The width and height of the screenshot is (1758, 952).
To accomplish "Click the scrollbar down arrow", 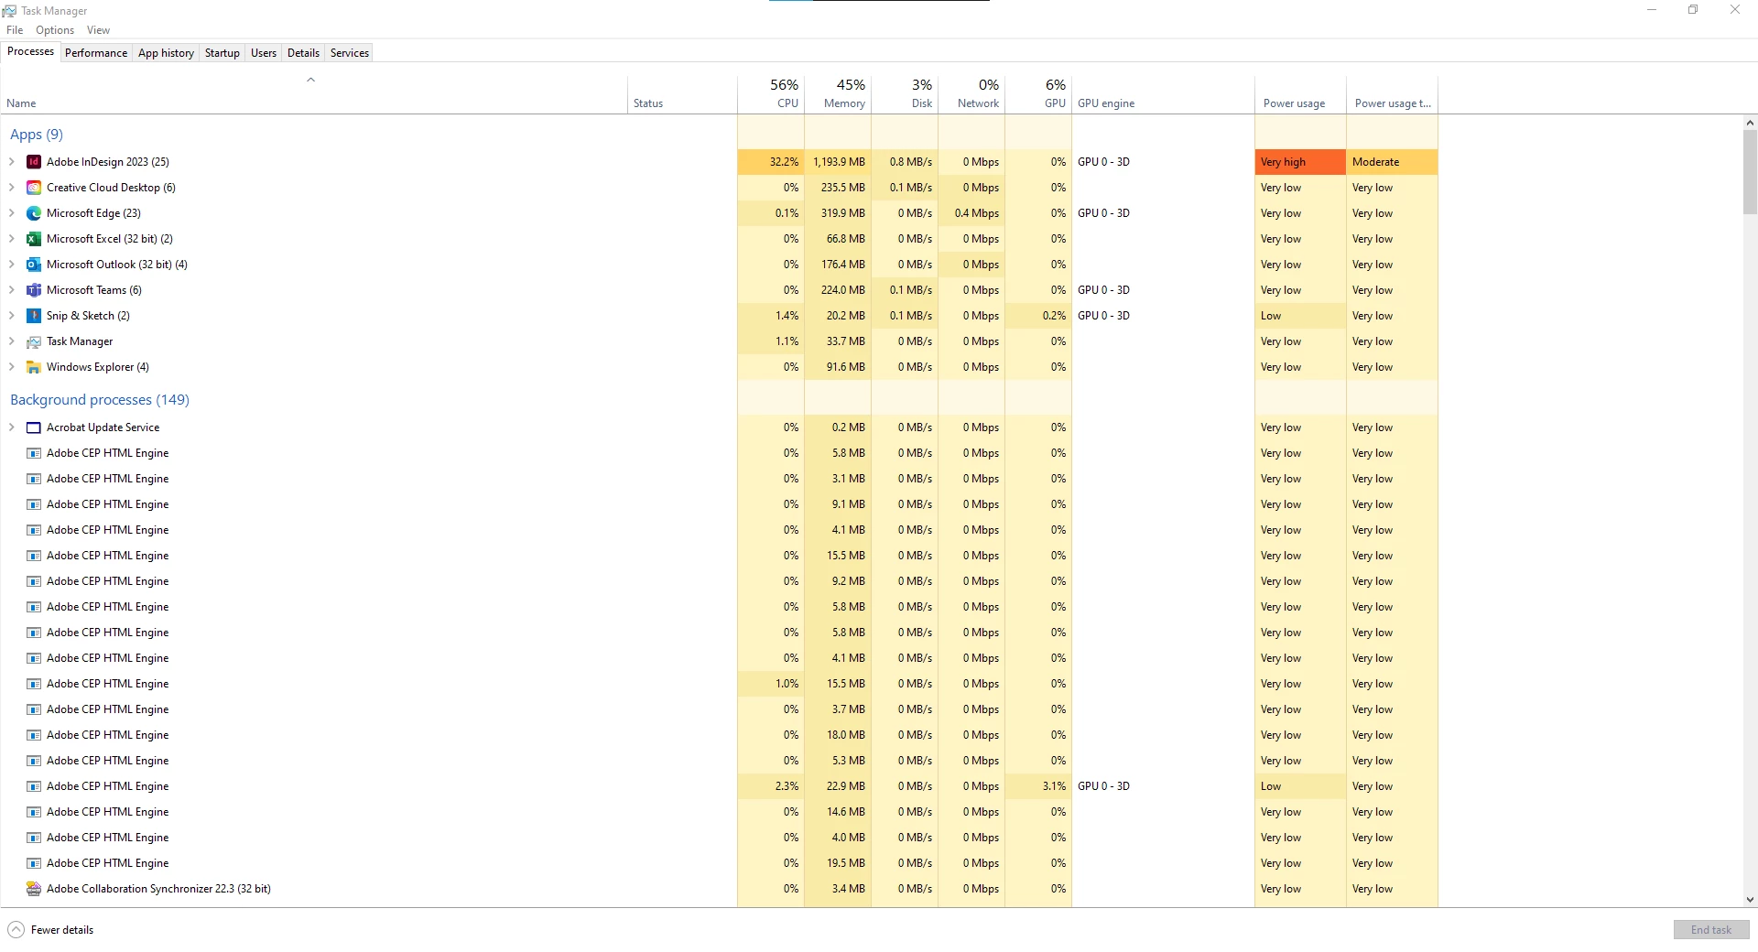I will (1750, 900).
